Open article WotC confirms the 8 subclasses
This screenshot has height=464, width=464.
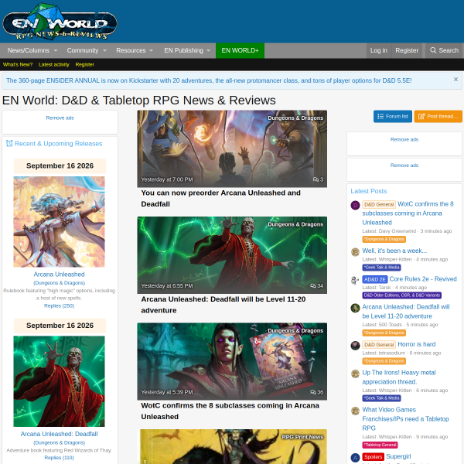coord(230,411)
